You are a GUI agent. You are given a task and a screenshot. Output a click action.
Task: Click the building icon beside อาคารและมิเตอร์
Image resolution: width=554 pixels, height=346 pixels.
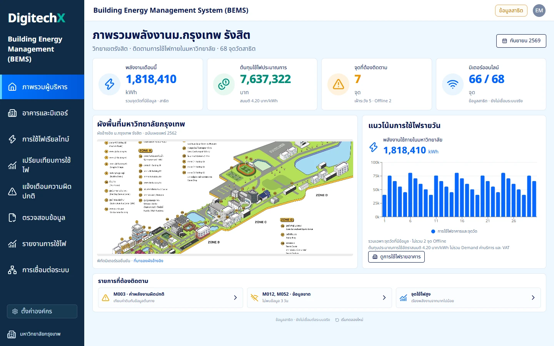(12, 113)
